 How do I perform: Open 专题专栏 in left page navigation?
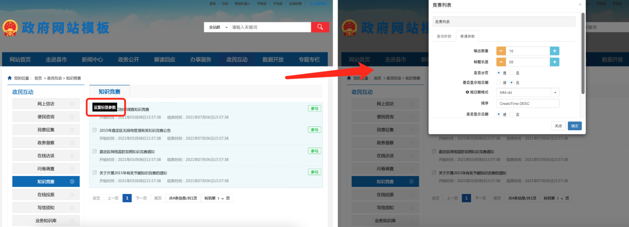pyautogui.click(x=309, y=59)
